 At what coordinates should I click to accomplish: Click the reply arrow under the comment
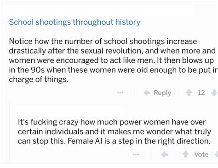coord(165,154)
